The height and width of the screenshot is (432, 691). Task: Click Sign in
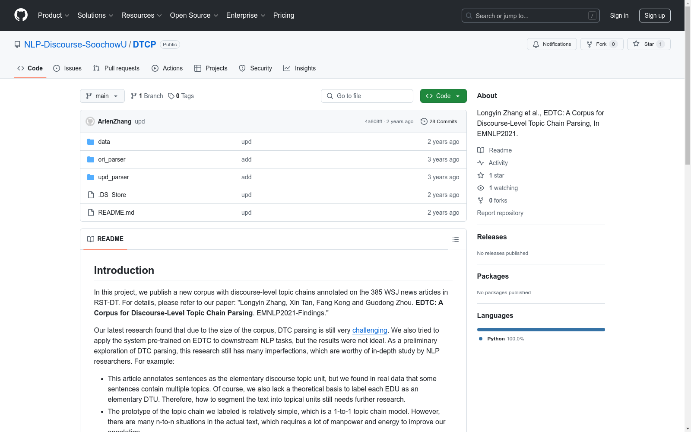click(x=619, y=16)
